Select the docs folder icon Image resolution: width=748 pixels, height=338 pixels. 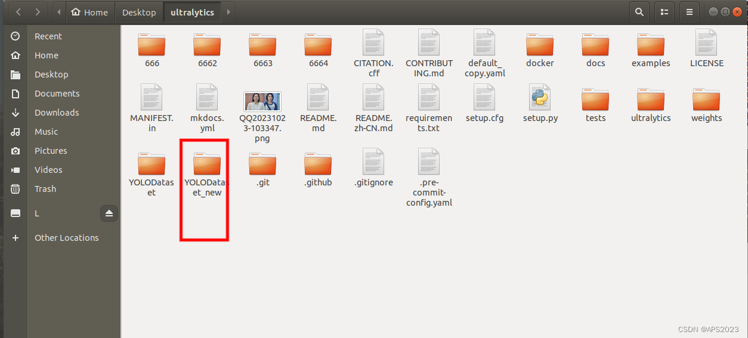point(595,44)
